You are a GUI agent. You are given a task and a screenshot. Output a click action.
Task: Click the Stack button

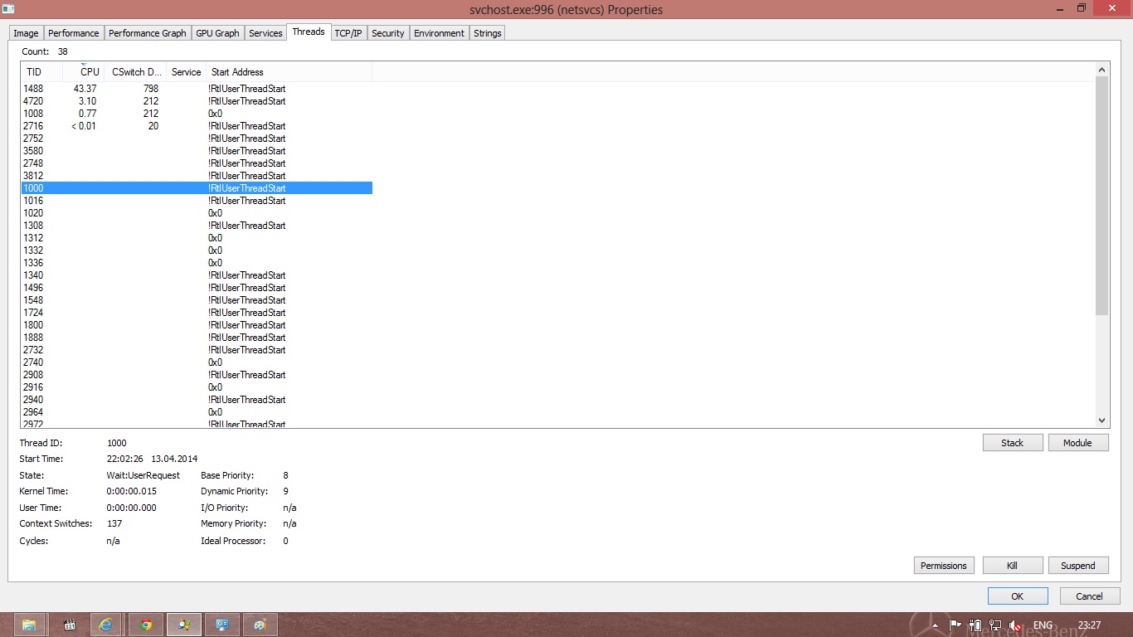pyautogui.click(x=1012, y=443)
